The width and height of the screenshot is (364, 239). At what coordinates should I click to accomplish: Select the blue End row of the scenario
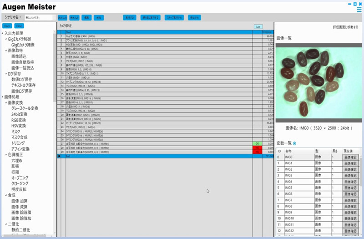click(x=165, y=156)
